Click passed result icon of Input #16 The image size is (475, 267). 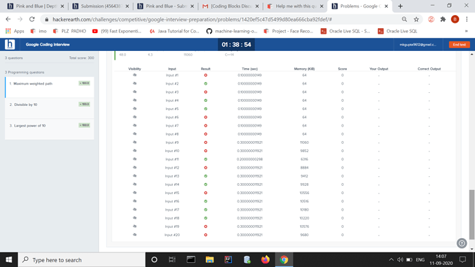point(205,201)
